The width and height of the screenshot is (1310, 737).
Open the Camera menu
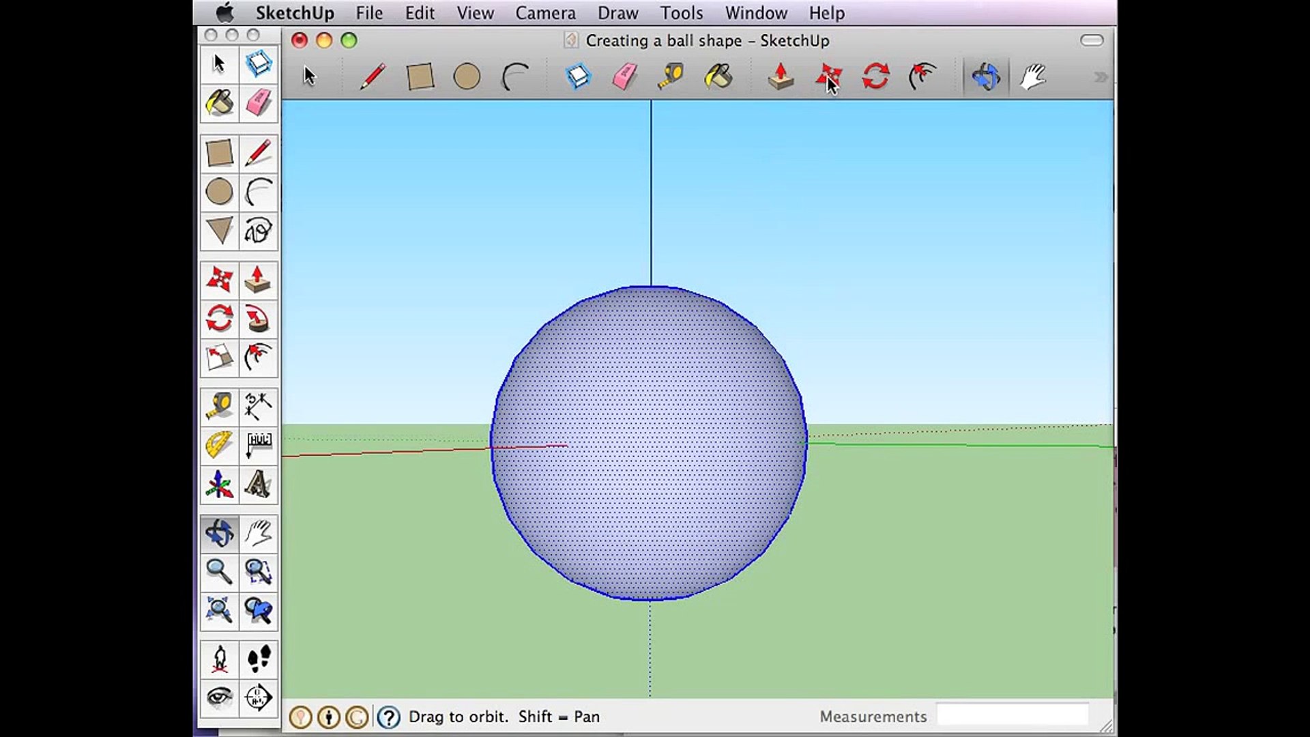point(544,13)
